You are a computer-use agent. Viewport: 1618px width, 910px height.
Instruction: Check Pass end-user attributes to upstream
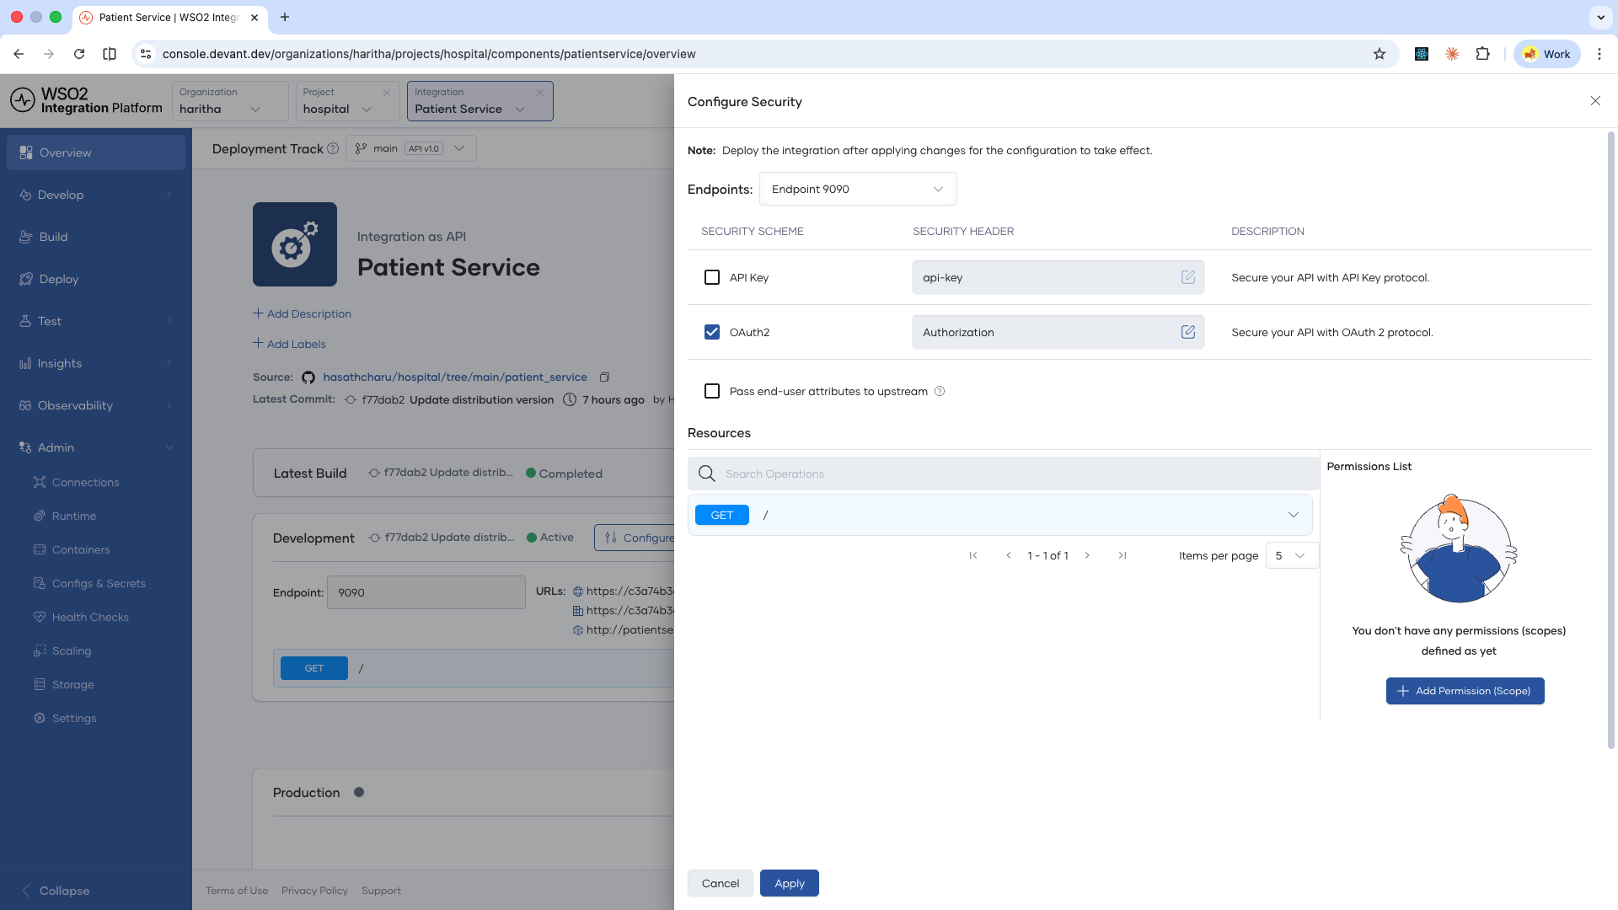point(712,391)
